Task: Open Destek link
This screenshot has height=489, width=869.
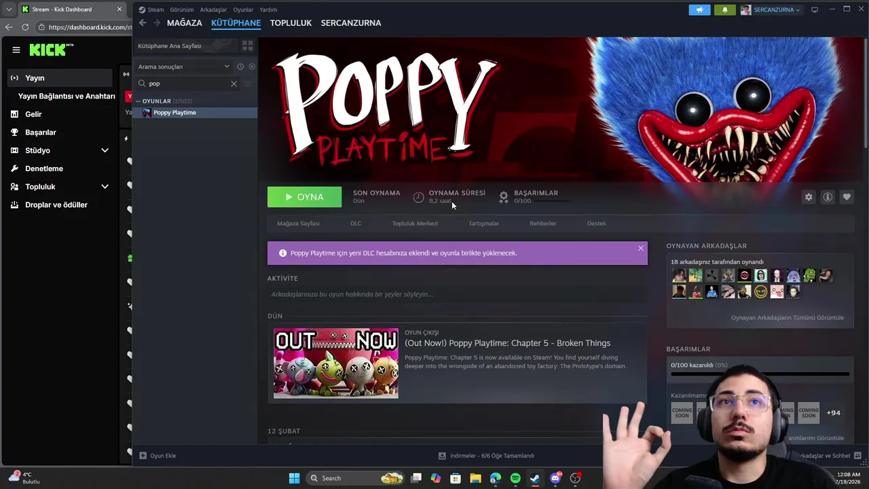Action: (x=597, y=223)
